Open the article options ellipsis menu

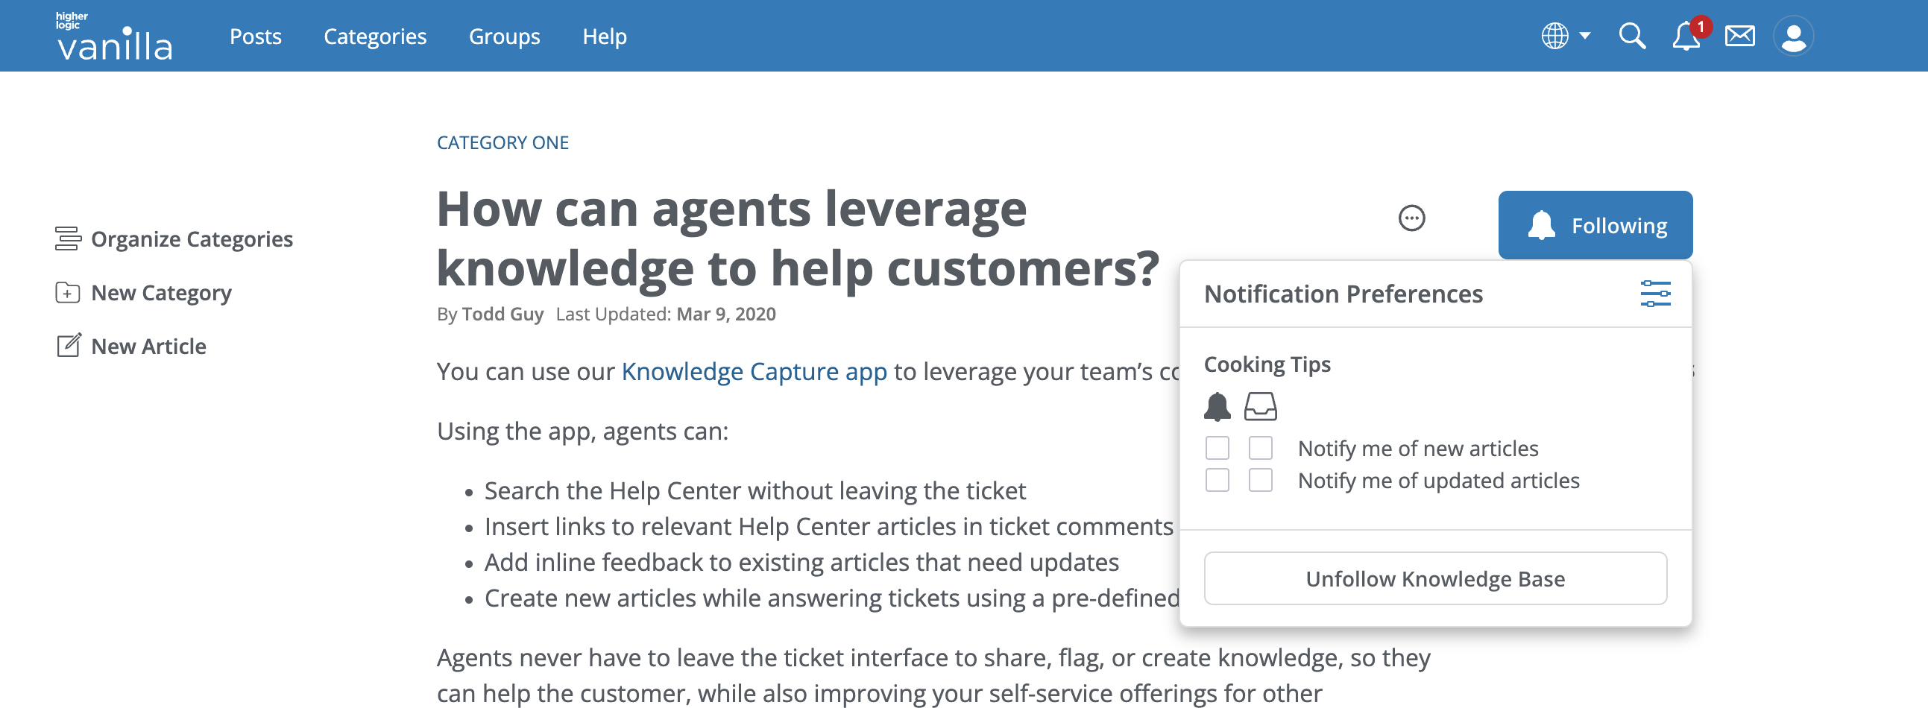click(1411, 217)
